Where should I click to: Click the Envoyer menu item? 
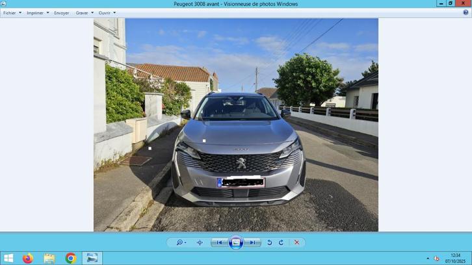[61, 13]
